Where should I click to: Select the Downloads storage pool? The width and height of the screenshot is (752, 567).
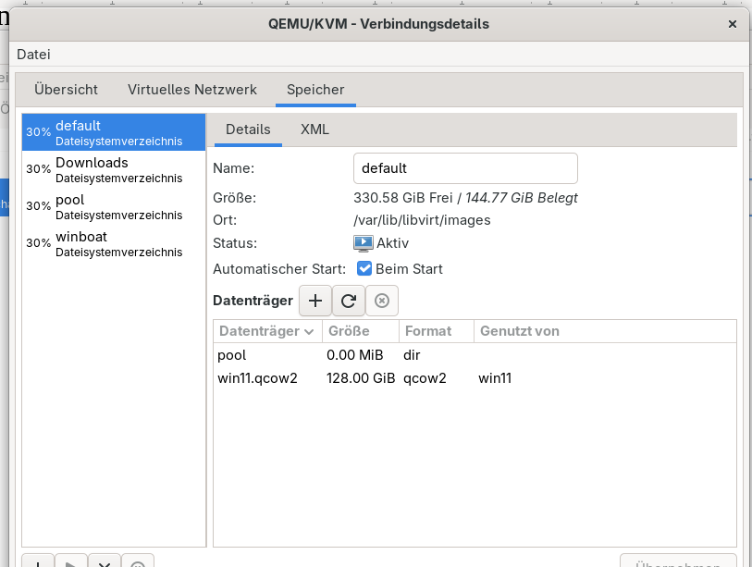click(x=114, y=169)
